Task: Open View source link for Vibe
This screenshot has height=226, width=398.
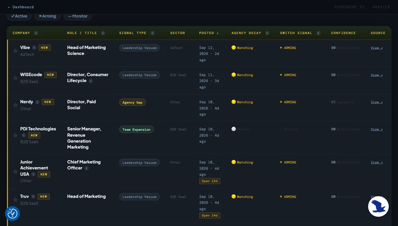Action: [376, 48]
